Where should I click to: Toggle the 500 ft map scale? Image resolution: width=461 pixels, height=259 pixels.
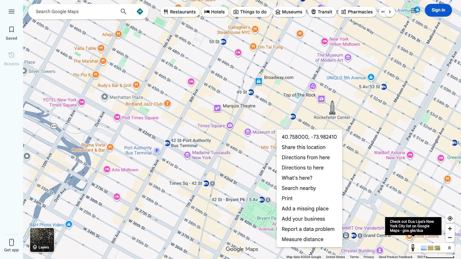point(435,257)
